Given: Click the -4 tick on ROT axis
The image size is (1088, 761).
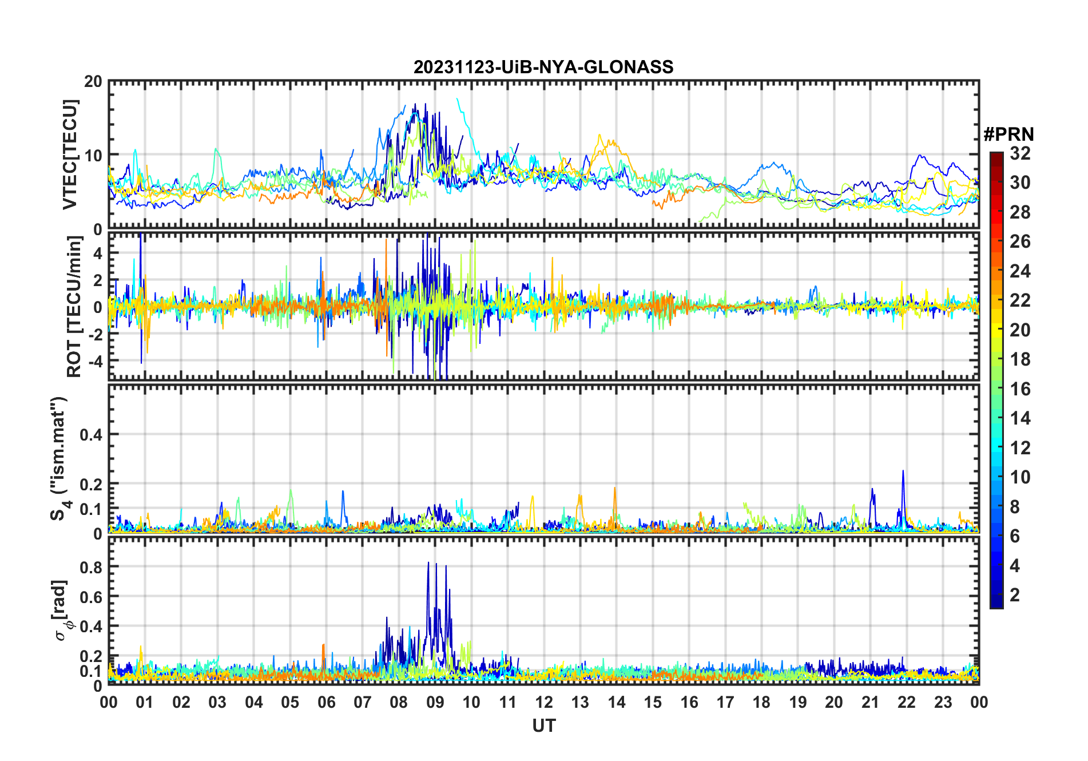Looking at the screenshot, I should coord(96,362).
